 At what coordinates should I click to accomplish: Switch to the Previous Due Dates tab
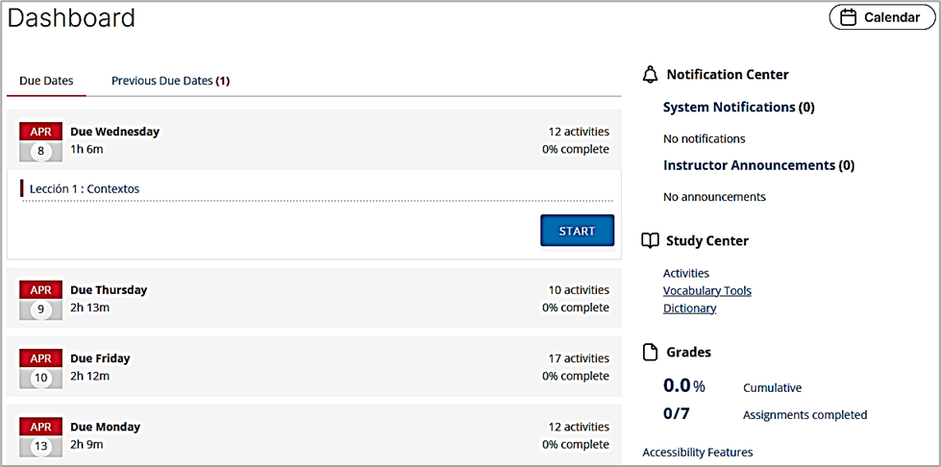pyautogui.click(x=170, y=81)
